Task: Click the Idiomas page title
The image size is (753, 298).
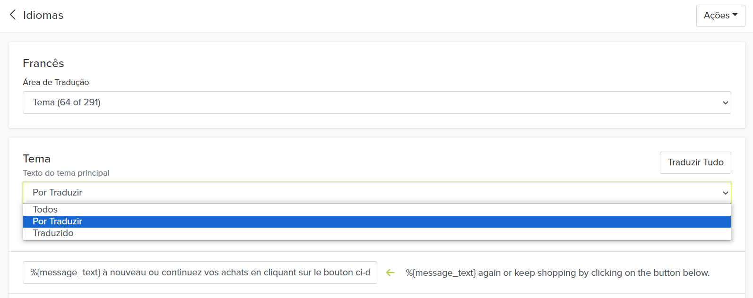Action: pyautogui.click(x=43, y=15)
